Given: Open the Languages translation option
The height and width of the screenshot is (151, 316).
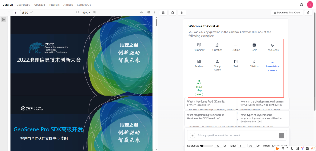Looking at the screenshot, I should [272, 47].
